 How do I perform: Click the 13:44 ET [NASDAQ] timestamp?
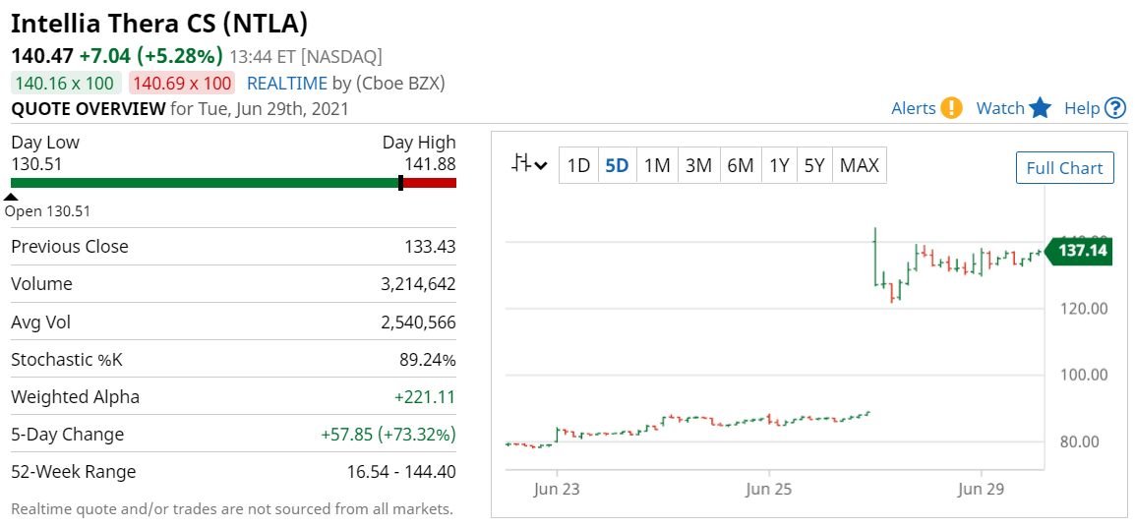click(x=306, y=56)
